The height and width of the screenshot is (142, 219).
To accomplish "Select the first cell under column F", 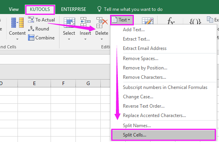I will pyautogui.click(x=63, y=91).
